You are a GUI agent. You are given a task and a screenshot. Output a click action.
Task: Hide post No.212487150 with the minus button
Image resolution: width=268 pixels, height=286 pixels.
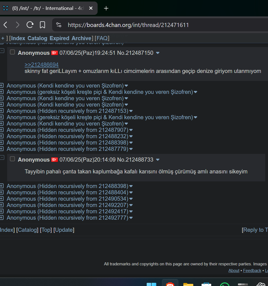[x=2, y=51]
